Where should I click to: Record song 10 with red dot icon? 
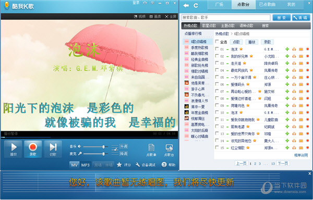pyautogui.click(x=308, y=113)
